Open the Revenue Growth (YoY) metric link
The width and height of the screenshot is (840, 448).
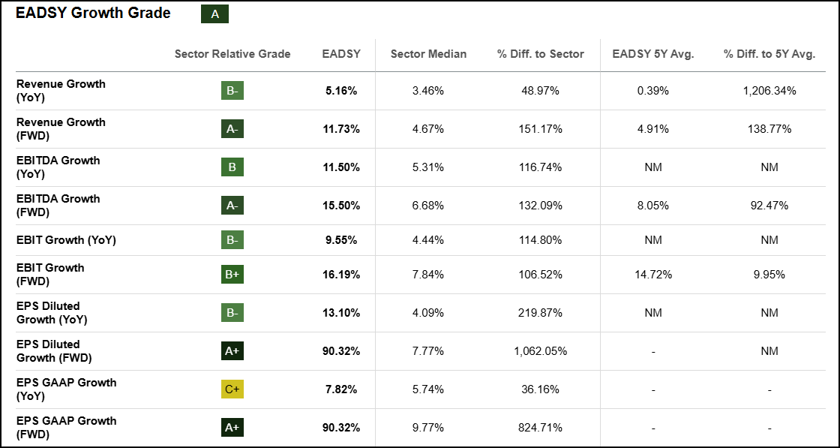61,91
